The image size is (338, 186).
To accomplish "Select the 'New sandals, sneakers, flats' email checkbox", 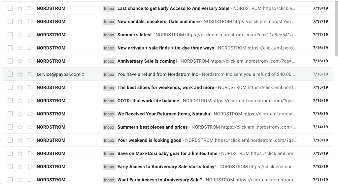I will click(10, 21).
